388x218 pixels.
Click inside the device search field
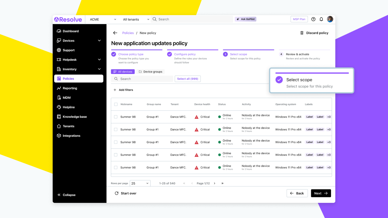point(143,79)
